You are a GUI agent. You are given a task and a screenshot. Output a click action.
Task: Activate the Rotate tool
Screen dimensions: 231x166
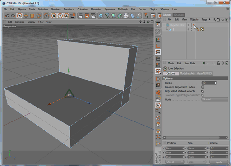pos(38,16)
